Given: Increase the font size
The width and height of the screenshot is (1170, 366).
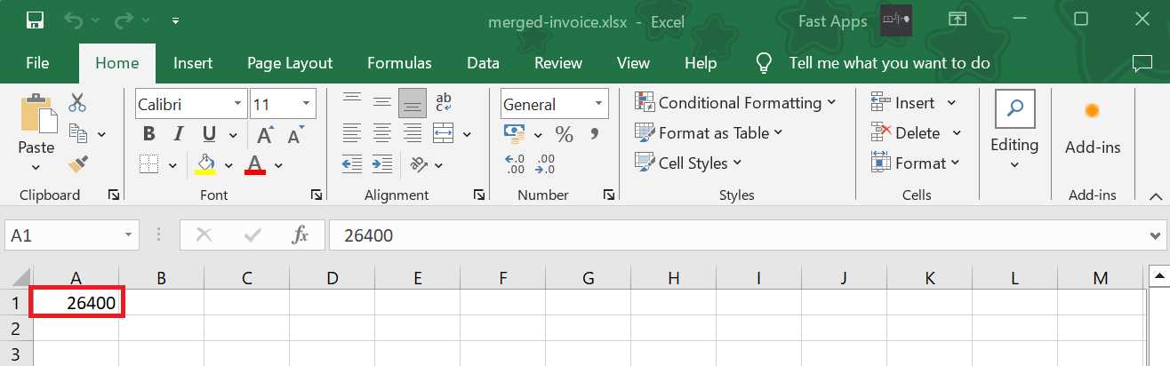Looking at the screenshot, I should (265, 134).
